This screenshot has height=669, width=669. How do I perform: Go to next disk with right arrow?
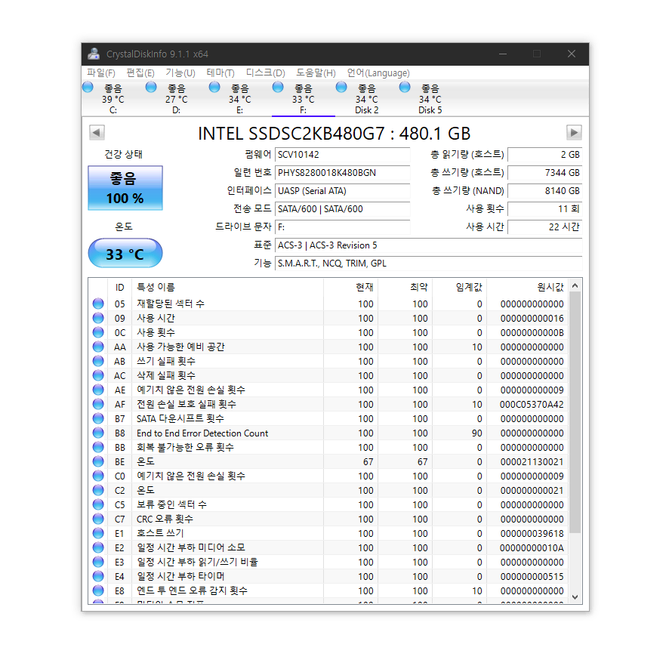coord(574,132)
